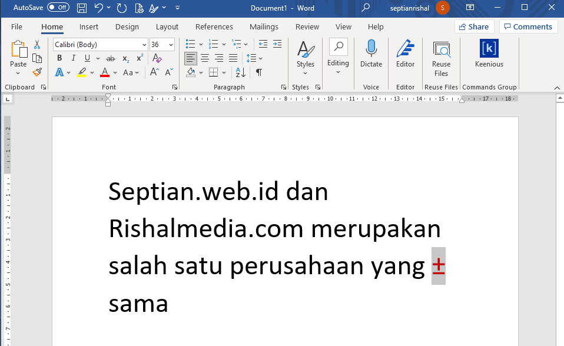Click the Save icon in title bar

tap(82, 8)
